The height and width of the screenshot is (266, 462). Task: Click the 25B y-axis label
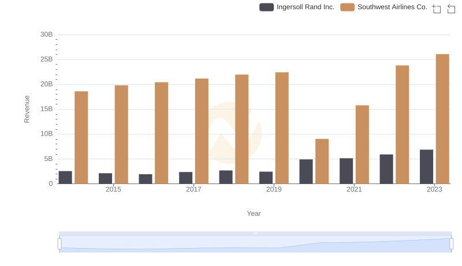(x=47, y=59)
